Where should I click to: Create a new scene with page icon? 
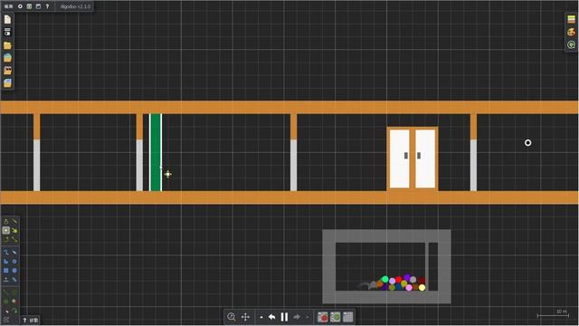(x=7, y=19)
